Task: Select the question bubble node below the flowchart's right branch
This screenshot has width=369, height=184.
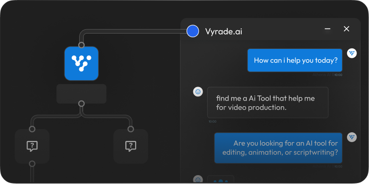Action: [x=130, y=146]
